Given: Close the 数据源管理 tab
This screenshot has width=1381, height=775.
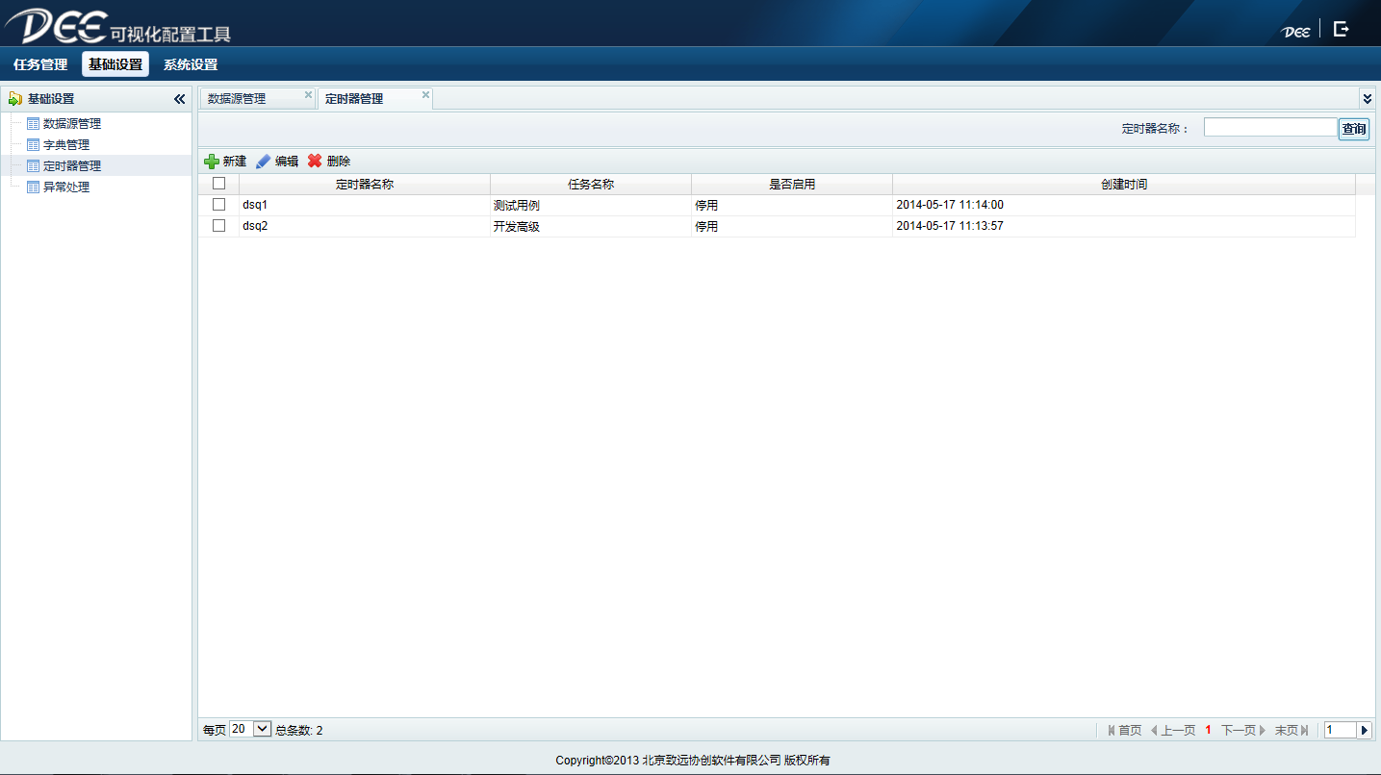Looking at the screenshot, I should [308, 94].
